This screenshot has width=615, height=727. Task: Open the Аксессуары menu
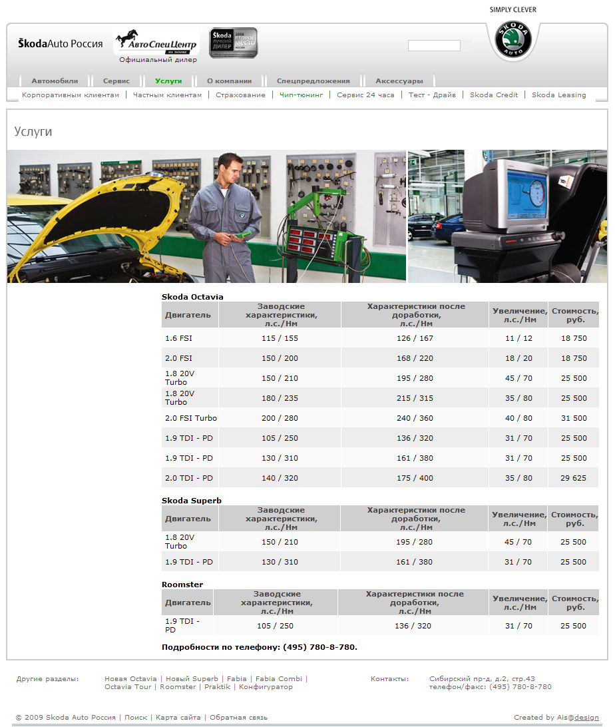399,81
